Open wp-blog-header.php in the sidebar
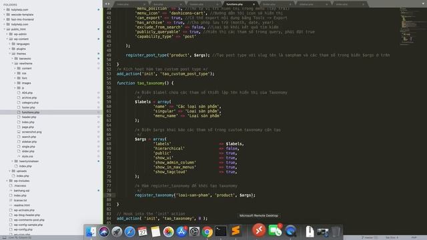The height and width of the screenshot is (240, 427). click(x=27, y=215)
